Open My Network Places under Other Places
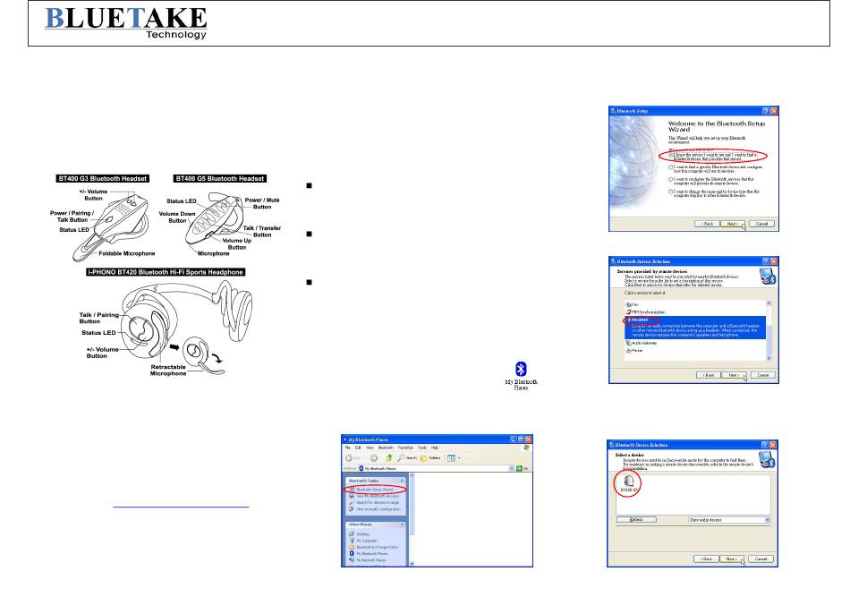Screen dimensions: 850x597 368,560
